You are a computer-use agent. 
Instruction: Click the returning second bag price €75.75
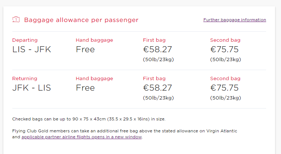click(x=224, y=88)
